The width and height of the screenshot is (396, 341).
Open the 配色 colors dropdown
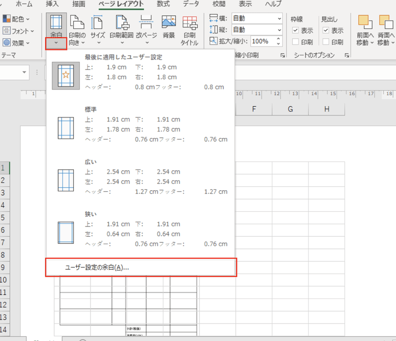click(17, 19)
